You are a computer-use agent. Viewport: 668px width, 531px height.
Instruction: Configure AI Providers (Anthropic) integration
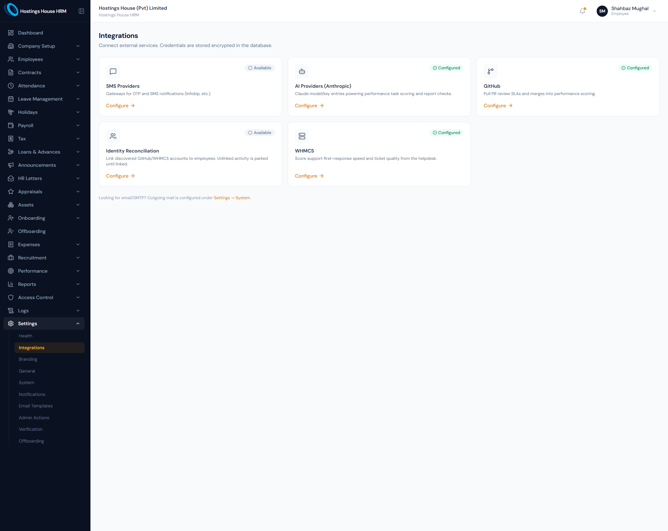coord(309,106)
